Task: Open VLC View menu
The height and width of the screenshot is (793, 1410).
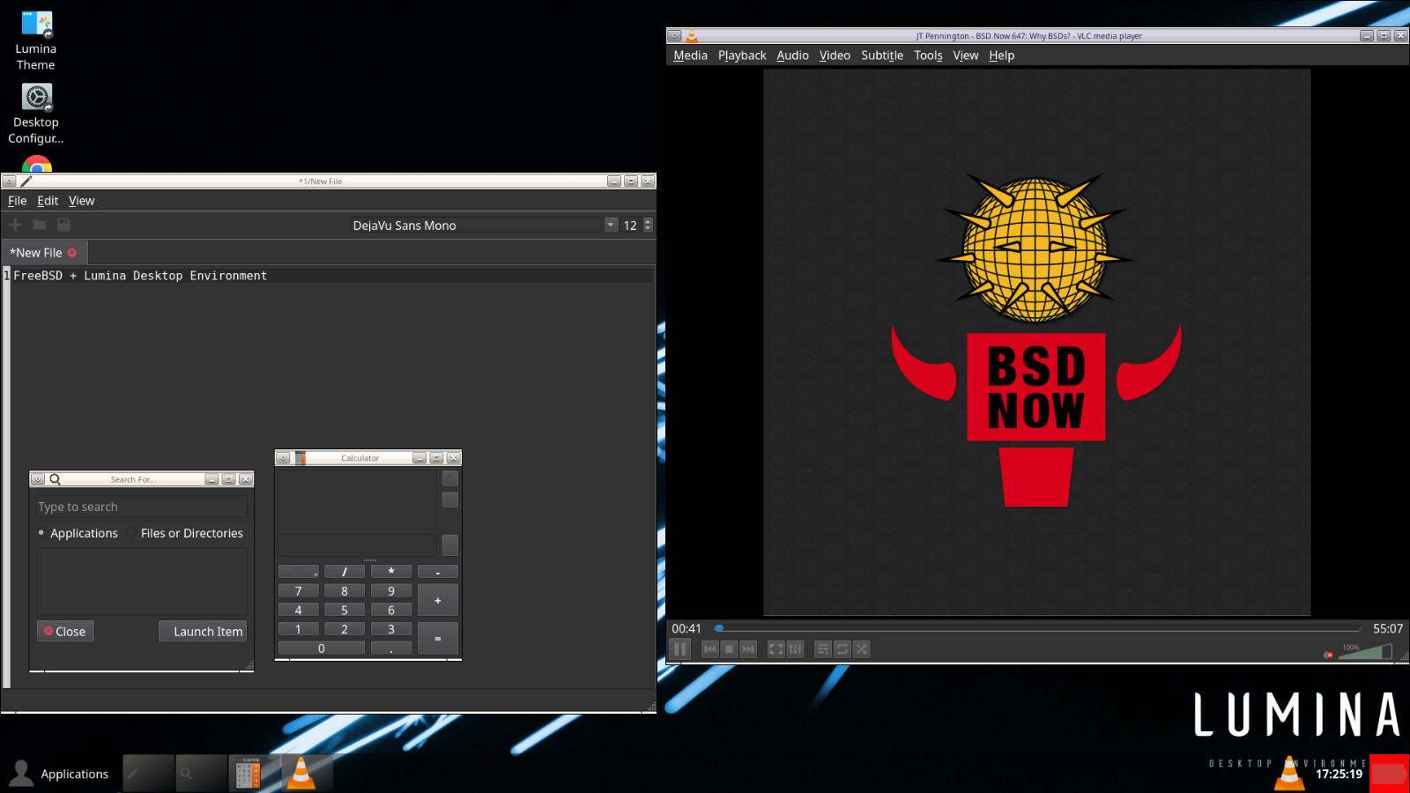Action: click(x=966, y=56)
